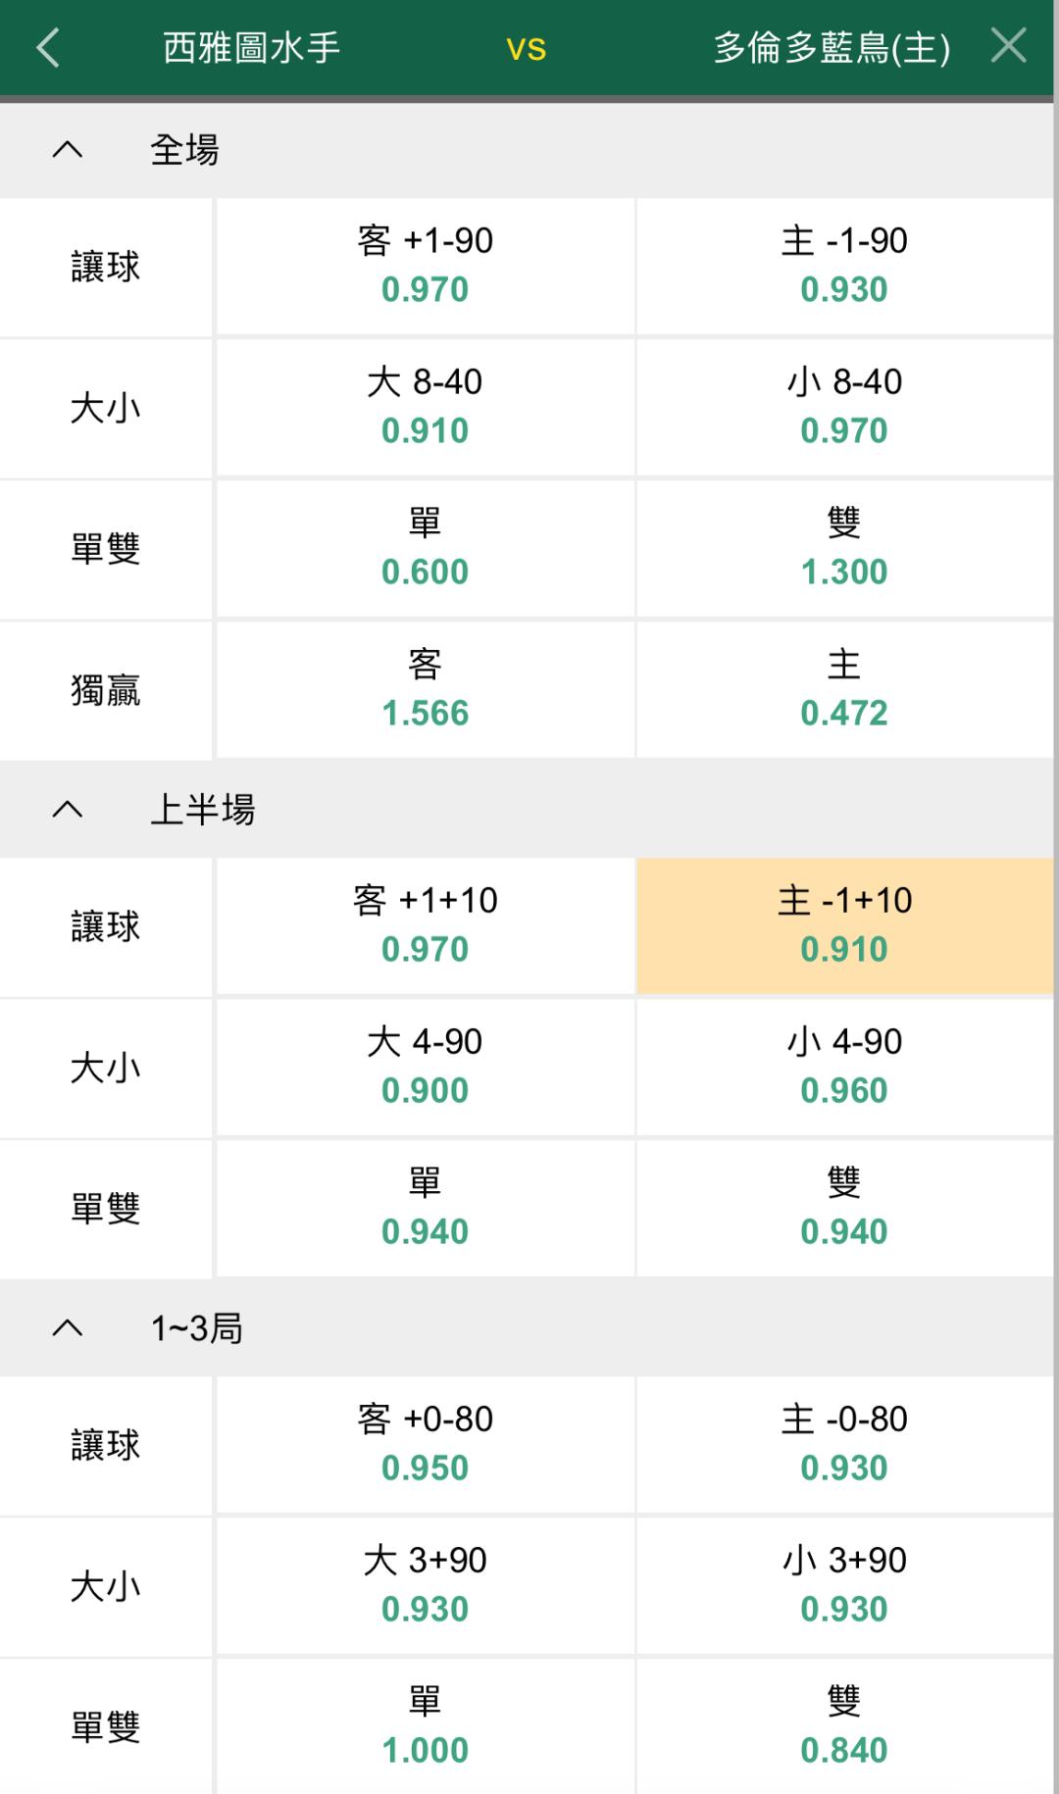Viewport: 1059px width, 1794px height.
Task: Bet 獨贏 on 客 at 1.566
Action: click(x=426, y=689)
